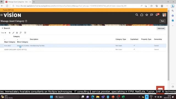Viewport: 176px width, 99px height.
Task: Open the Watchlist flag icon
Action: pos(152,15)
